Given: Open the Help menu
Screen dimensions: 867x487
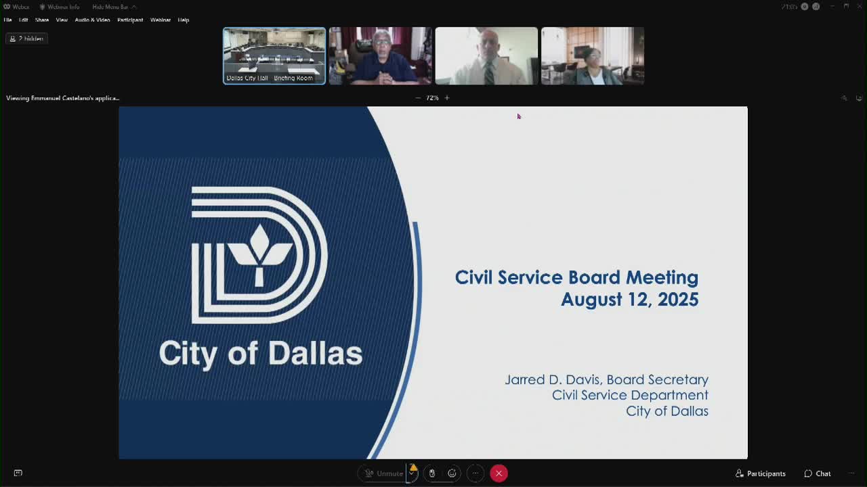Looking at the screenshot, I should (184, 20).
